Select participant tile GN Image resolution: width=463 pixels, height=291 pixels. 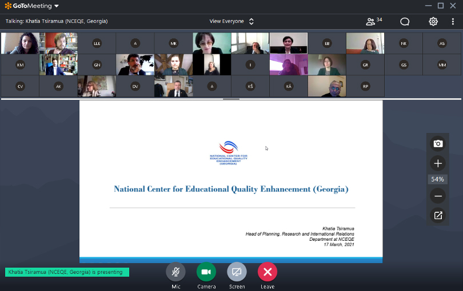pos(97,65)
